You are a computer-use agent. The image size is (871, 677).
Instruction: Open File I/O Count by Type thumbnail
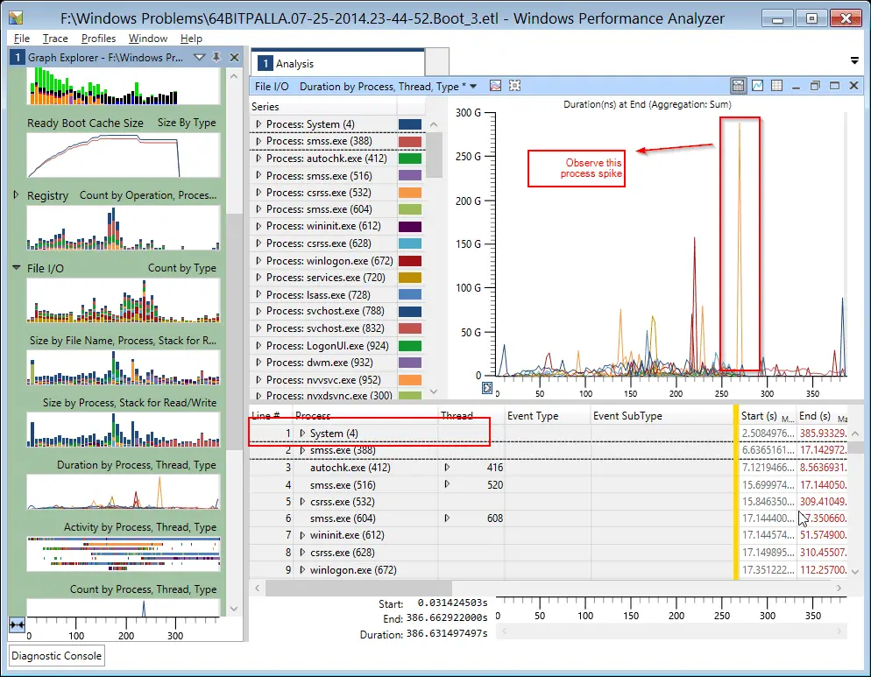[123, 300]
